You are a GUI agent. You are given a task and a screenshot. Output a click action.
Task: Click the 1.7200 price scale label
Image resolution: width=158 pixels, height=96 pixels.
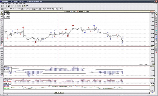pyautogui.click(x=152, y=14)
